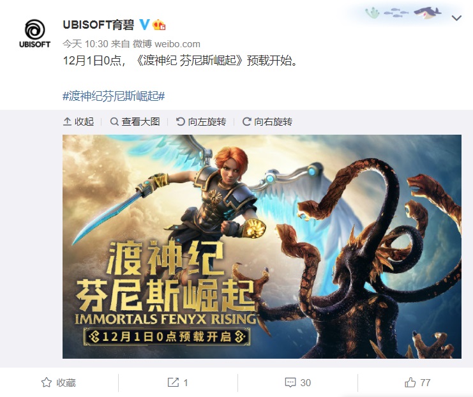Click the comment count 30

point(305,382)
